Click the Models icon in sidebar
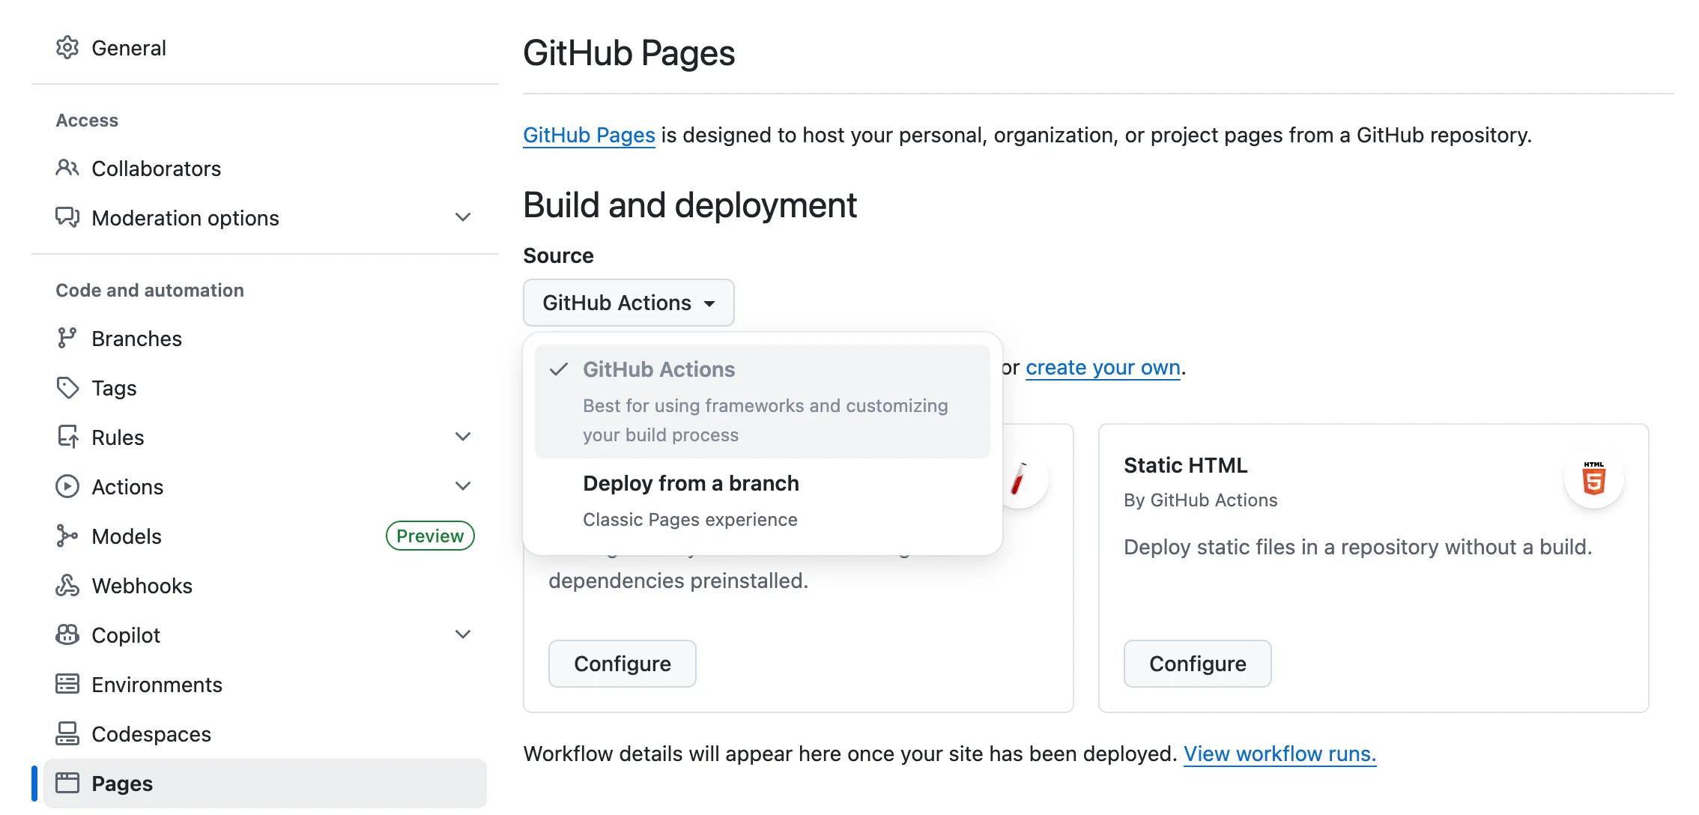The image size is (1699, 815). [x=67, y=536]
